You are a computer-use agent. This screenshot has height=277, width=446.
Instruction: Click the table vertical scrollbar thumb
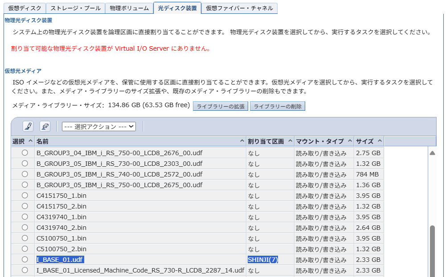coord(432,251)
